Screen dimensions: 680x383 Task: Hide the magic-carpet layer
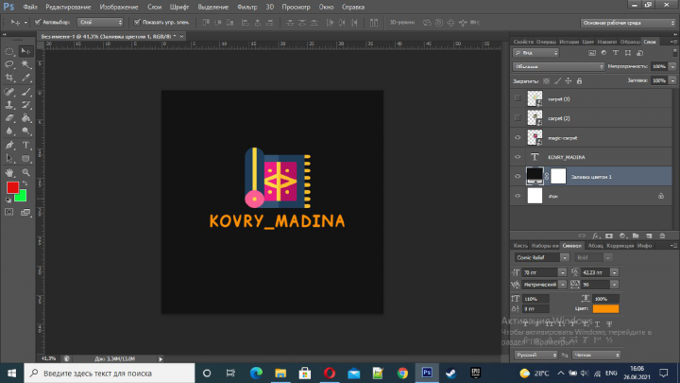tap(518, 138)
